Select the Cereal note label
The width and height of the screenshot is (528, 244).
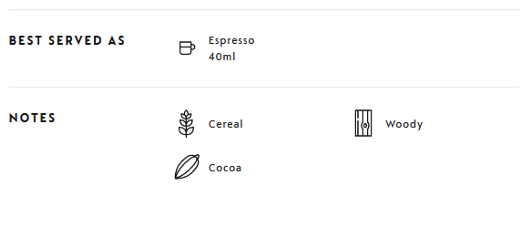[226, 124]
